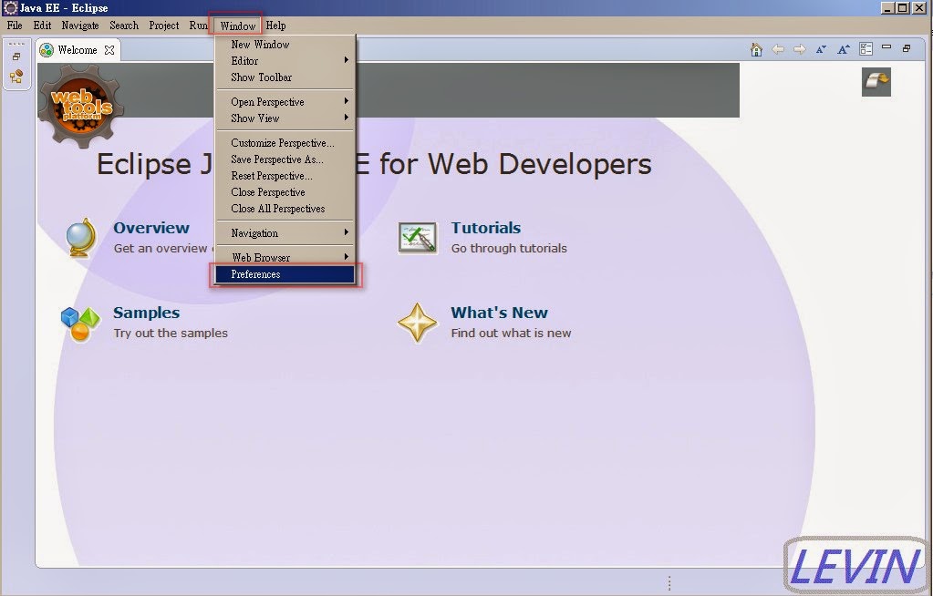This screenshot has width=933, height=596.
Task: Select Show Toolbar menu entry
Action: point(285,77)
